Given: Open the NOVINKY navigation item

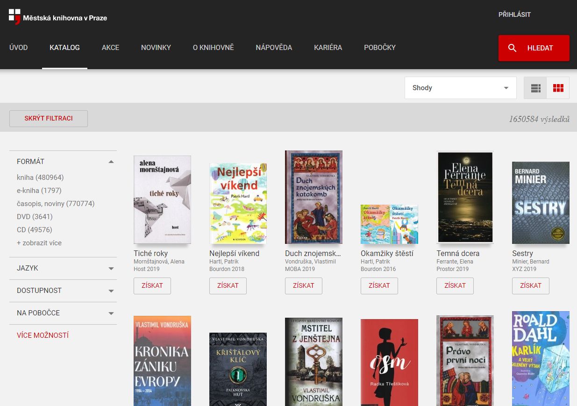Looking at the screenshot, I should tap(156, 48).
